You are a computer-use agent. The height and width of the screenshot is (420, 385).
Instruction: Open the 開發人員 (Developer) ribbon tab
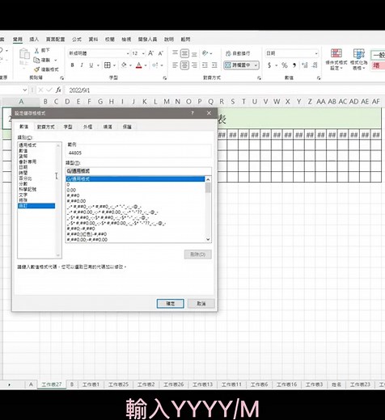click(147, 40)
